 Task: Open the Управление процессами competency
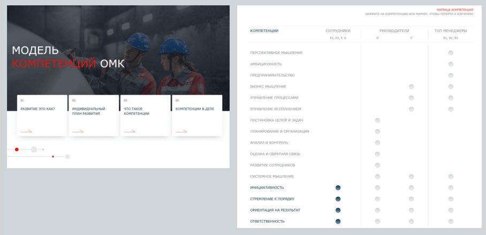coord(274,98)
